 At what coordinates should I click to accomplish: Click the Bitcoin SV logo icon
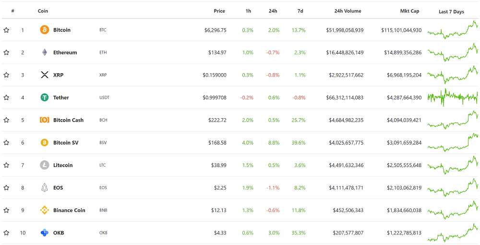point(44,143)
